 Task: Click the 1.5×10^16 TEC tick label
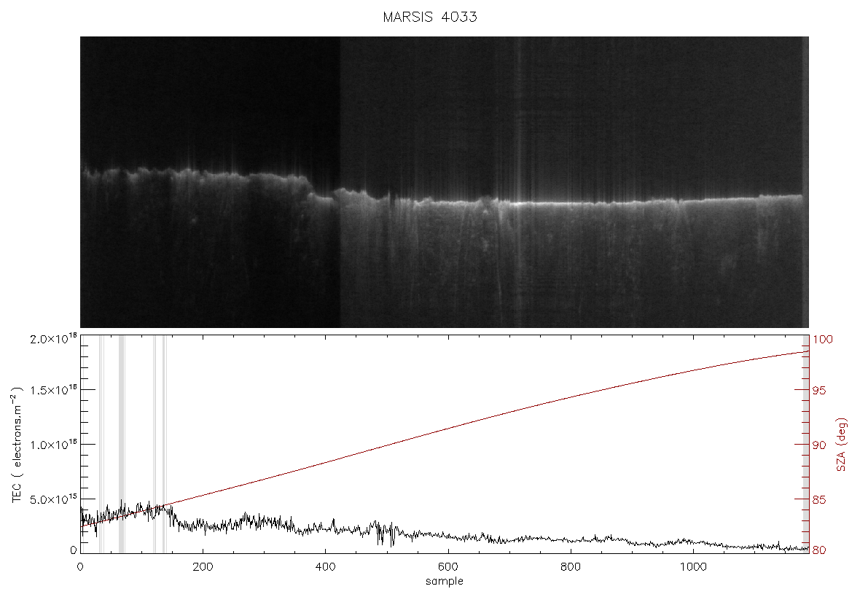pyautogui.click(x=53, y=390)
